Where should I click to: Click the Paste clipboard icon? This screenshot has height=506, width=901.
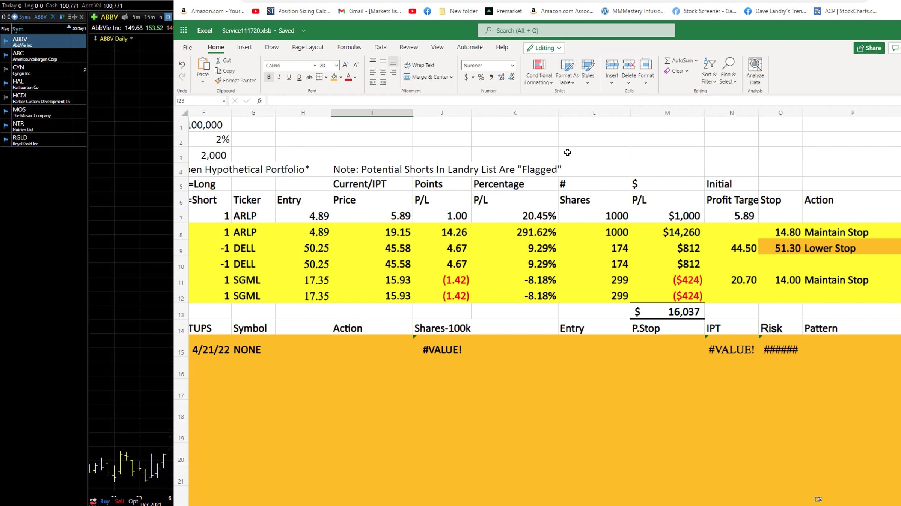(203, 64)
